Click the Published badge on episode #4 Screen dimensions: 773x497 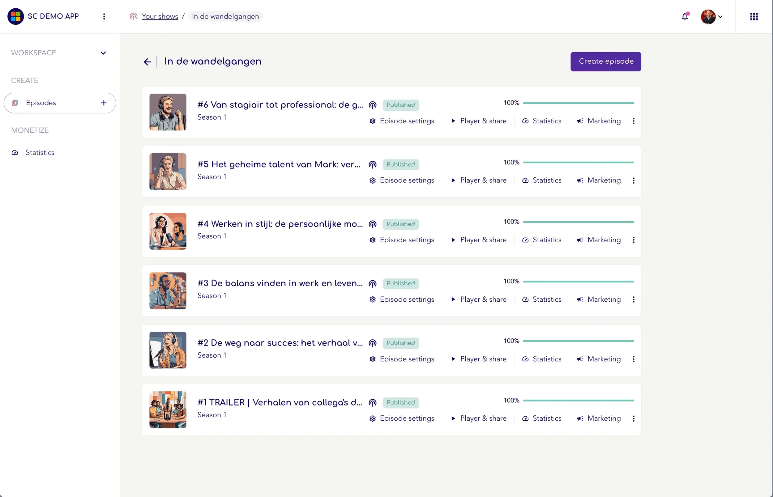(x=400, y=224)
